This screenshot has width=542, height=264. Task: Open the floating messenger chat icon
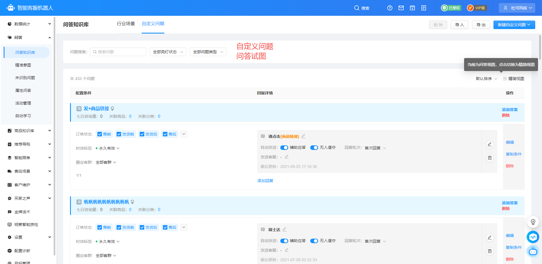click(533, 237)
